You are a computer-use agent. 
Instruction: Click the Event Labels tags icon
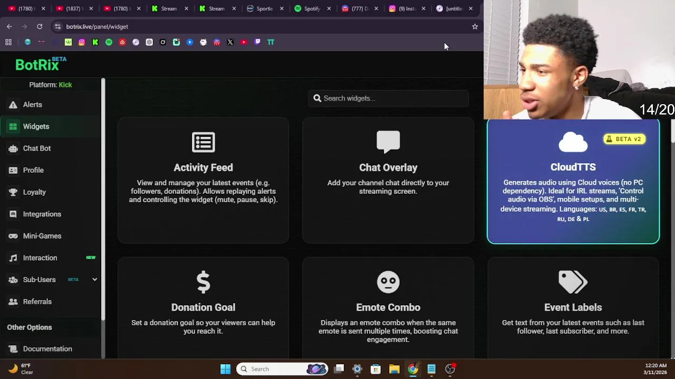tap(573, 282)
